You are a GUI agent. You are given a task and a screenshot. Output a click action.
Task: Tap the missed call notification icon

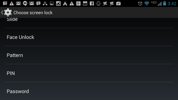45,4
